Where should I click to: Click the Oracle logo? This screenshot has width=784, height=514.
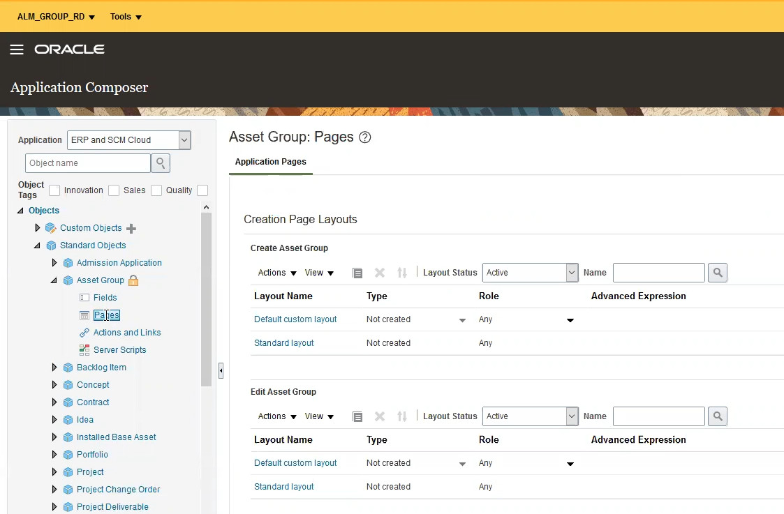click(x=70, y=50)
